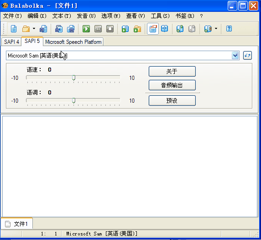Save the document via the floppy disk icon
This screenshot has width=261, height=240.
(43, 29)
